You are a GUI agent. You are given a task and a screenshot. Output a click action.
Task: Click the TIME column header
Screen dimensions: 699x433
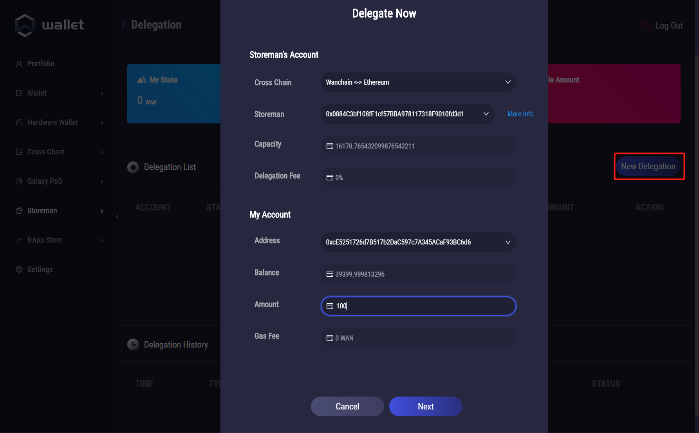pyautogui.click(x=144, y=384)
